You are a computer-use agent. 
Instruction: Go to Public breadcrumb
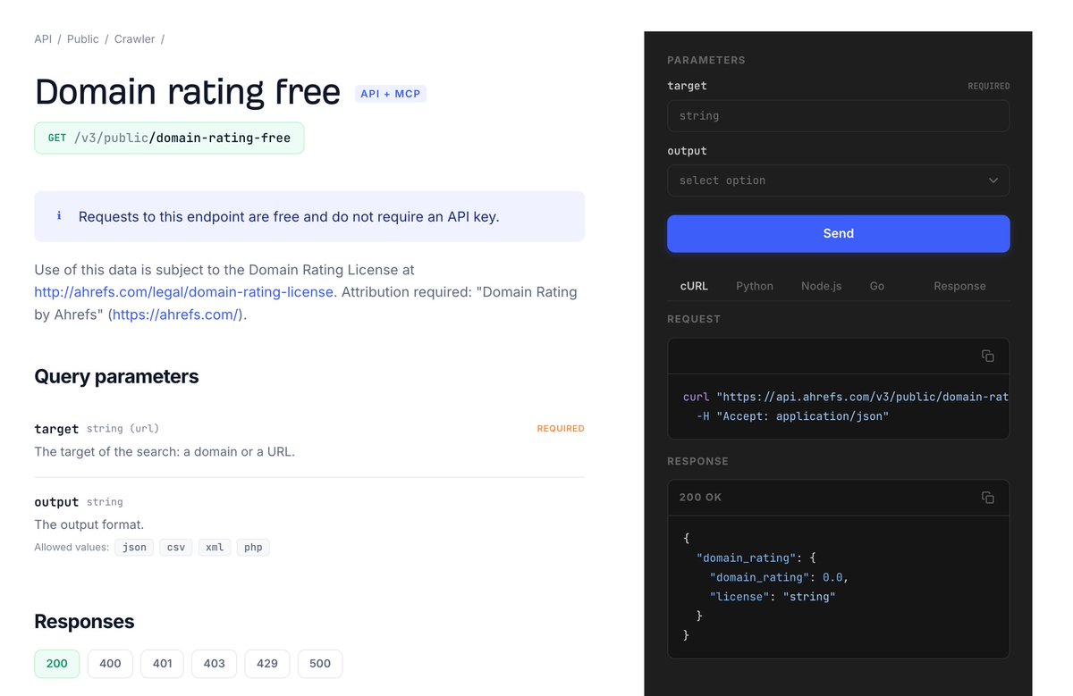tap(83, 39)
